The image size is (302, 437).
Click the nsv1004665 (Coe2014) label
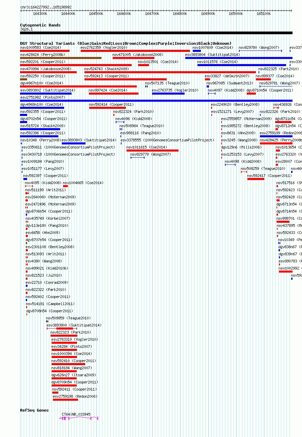pyautogui.click(x=83, y=183)
